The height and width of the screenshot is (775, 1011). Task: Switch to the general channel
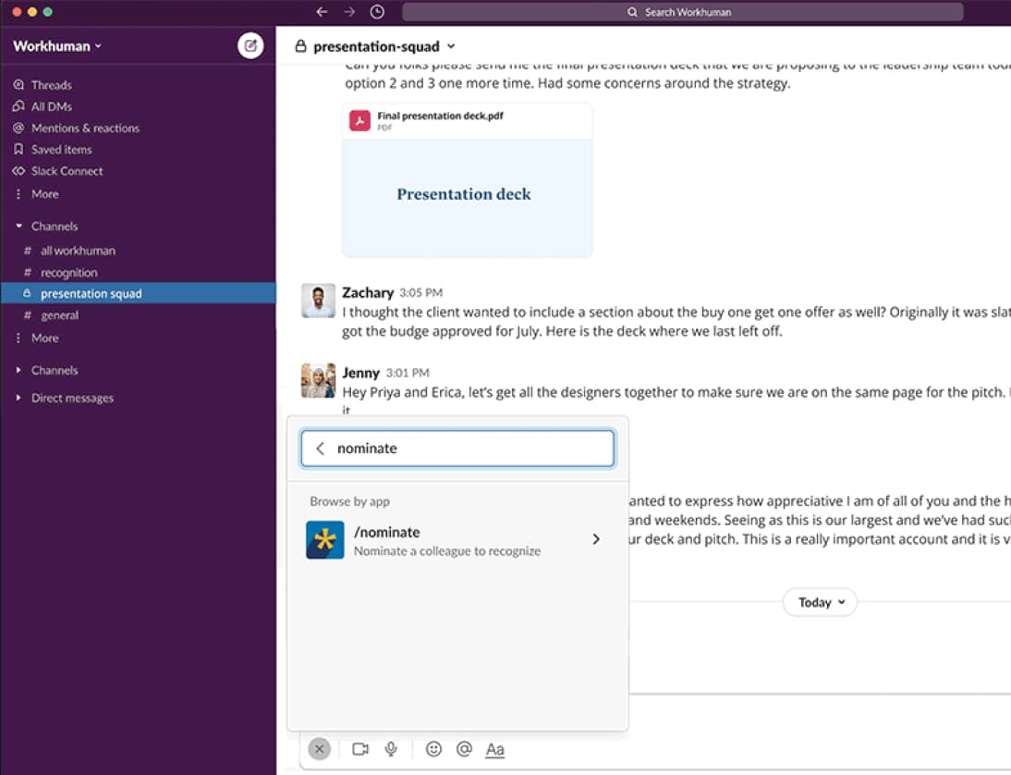point(60,314)
